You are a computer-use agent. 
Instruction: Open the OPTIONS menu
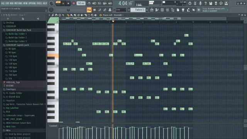tap(32, 3)
